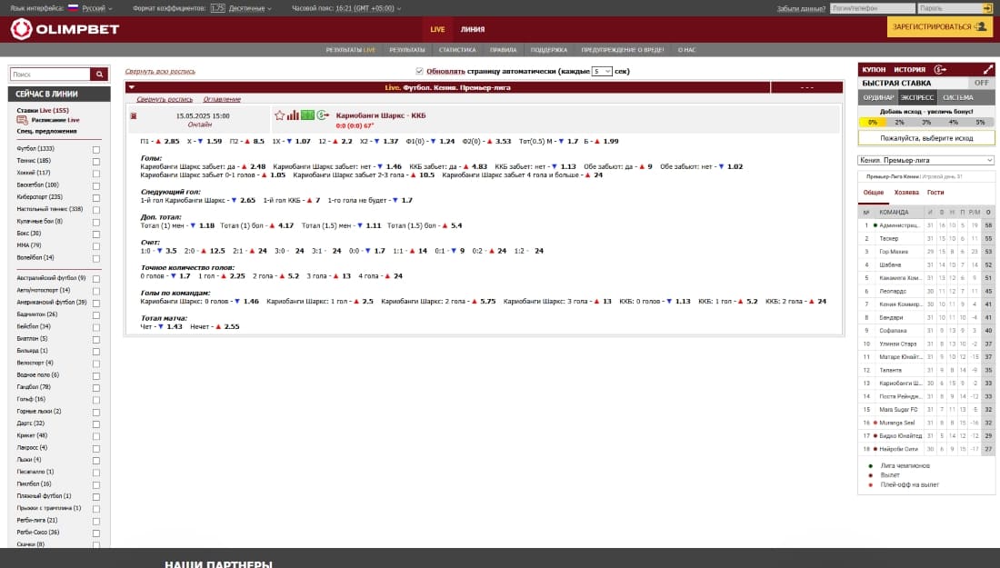
Task: Click the login submit arrow icon
Action: (x=988, y=8)
